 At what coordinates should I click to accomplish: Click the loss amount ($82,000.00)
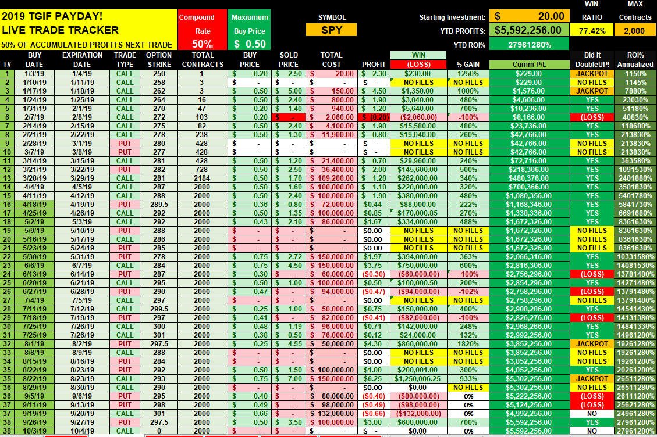point(418,318)
